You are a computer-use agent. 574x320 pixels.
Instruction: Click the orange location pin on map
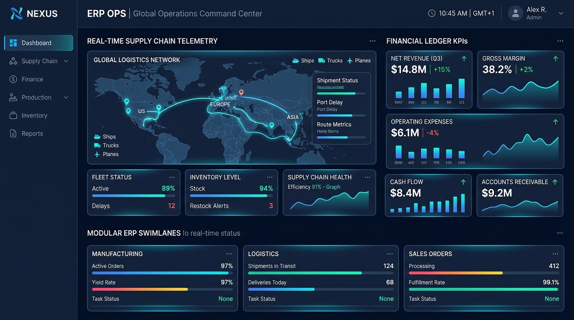(241, 92)
